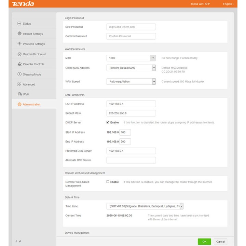
Task: Open the Internet Settings menu item
Action: [34, 34]
